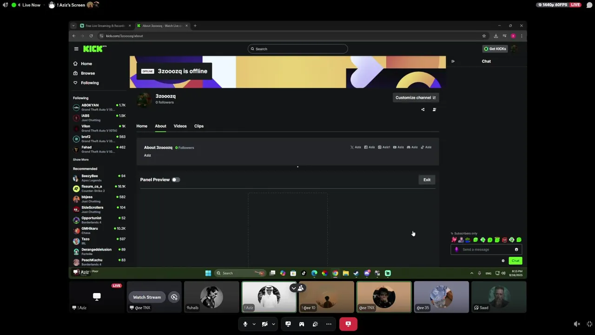
Task: Open the emoji picker in chat input
Action: tap(516, 249)
